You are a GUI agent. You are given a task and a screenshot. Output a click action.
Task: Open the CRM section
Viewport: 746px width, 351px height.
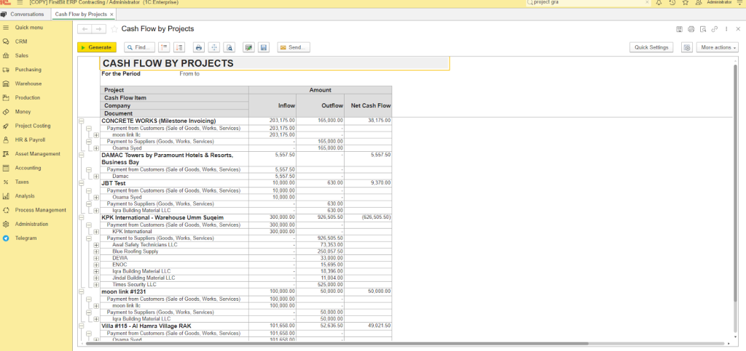[21, 41]
